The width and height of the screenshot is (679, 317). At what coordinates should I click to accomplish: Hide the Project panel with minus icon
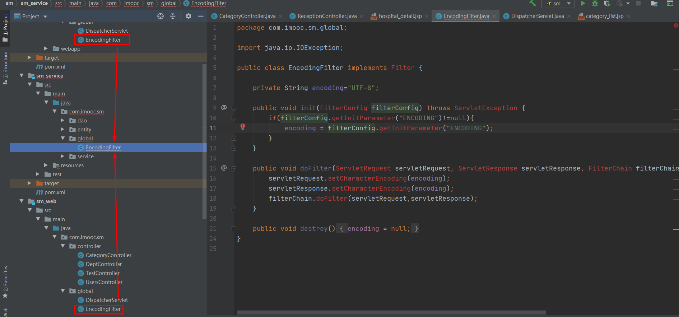tap(201, 16)
